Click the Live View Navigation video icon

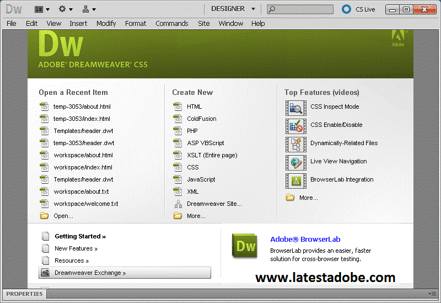pos(296,163)
